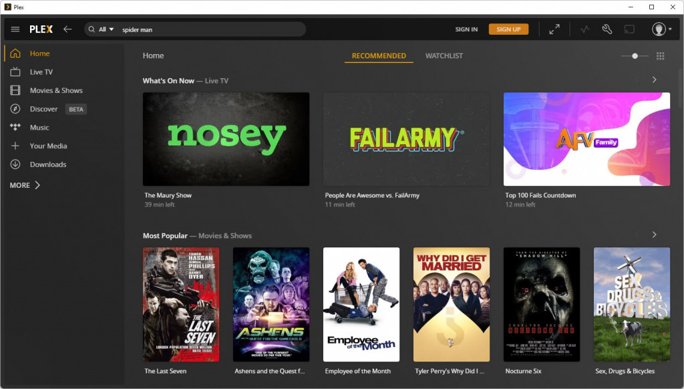Switch to the WATCHLIST tab
The height and width of the screenshot is (389, 684).
444,56
